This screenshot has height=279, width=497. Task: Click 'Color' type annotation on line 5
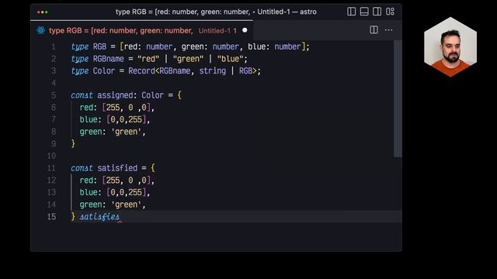[152, 95]
